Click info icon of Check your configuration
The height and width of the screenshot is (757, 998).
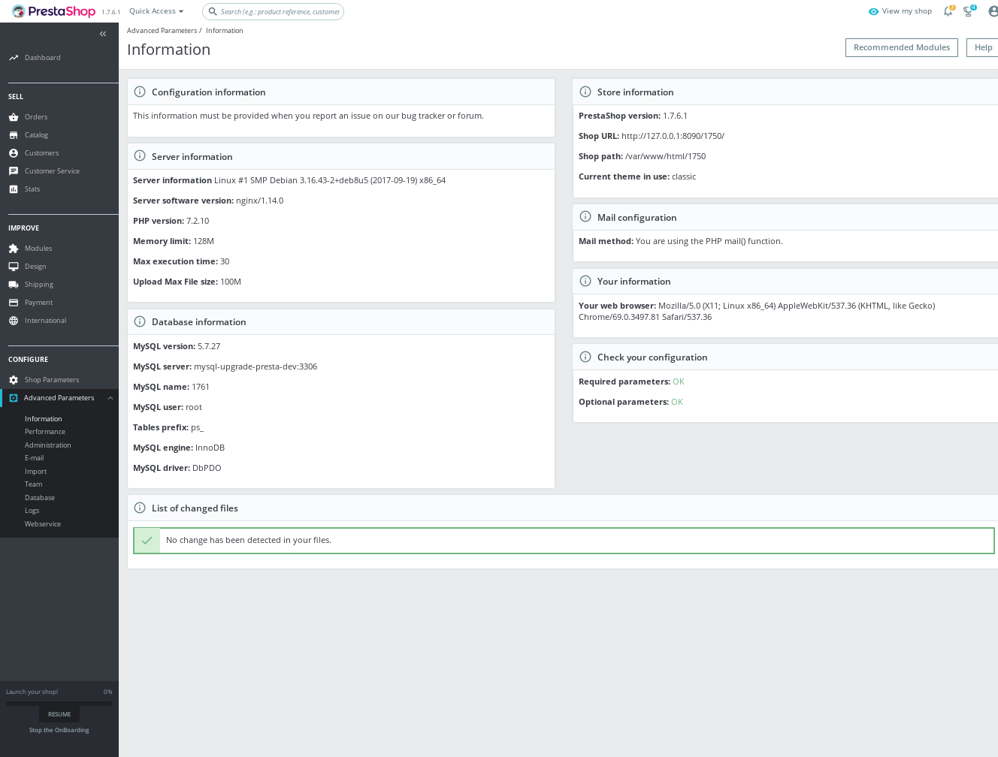tap(585, 357)
